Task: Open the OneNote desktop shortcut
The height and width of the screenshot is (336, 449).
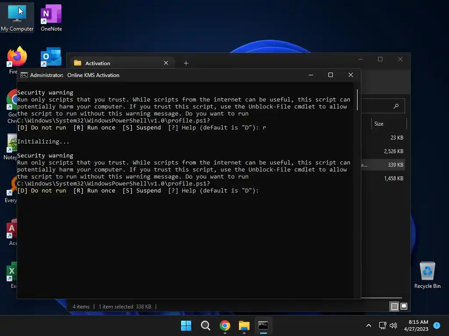Action: (x=51, y=17)
